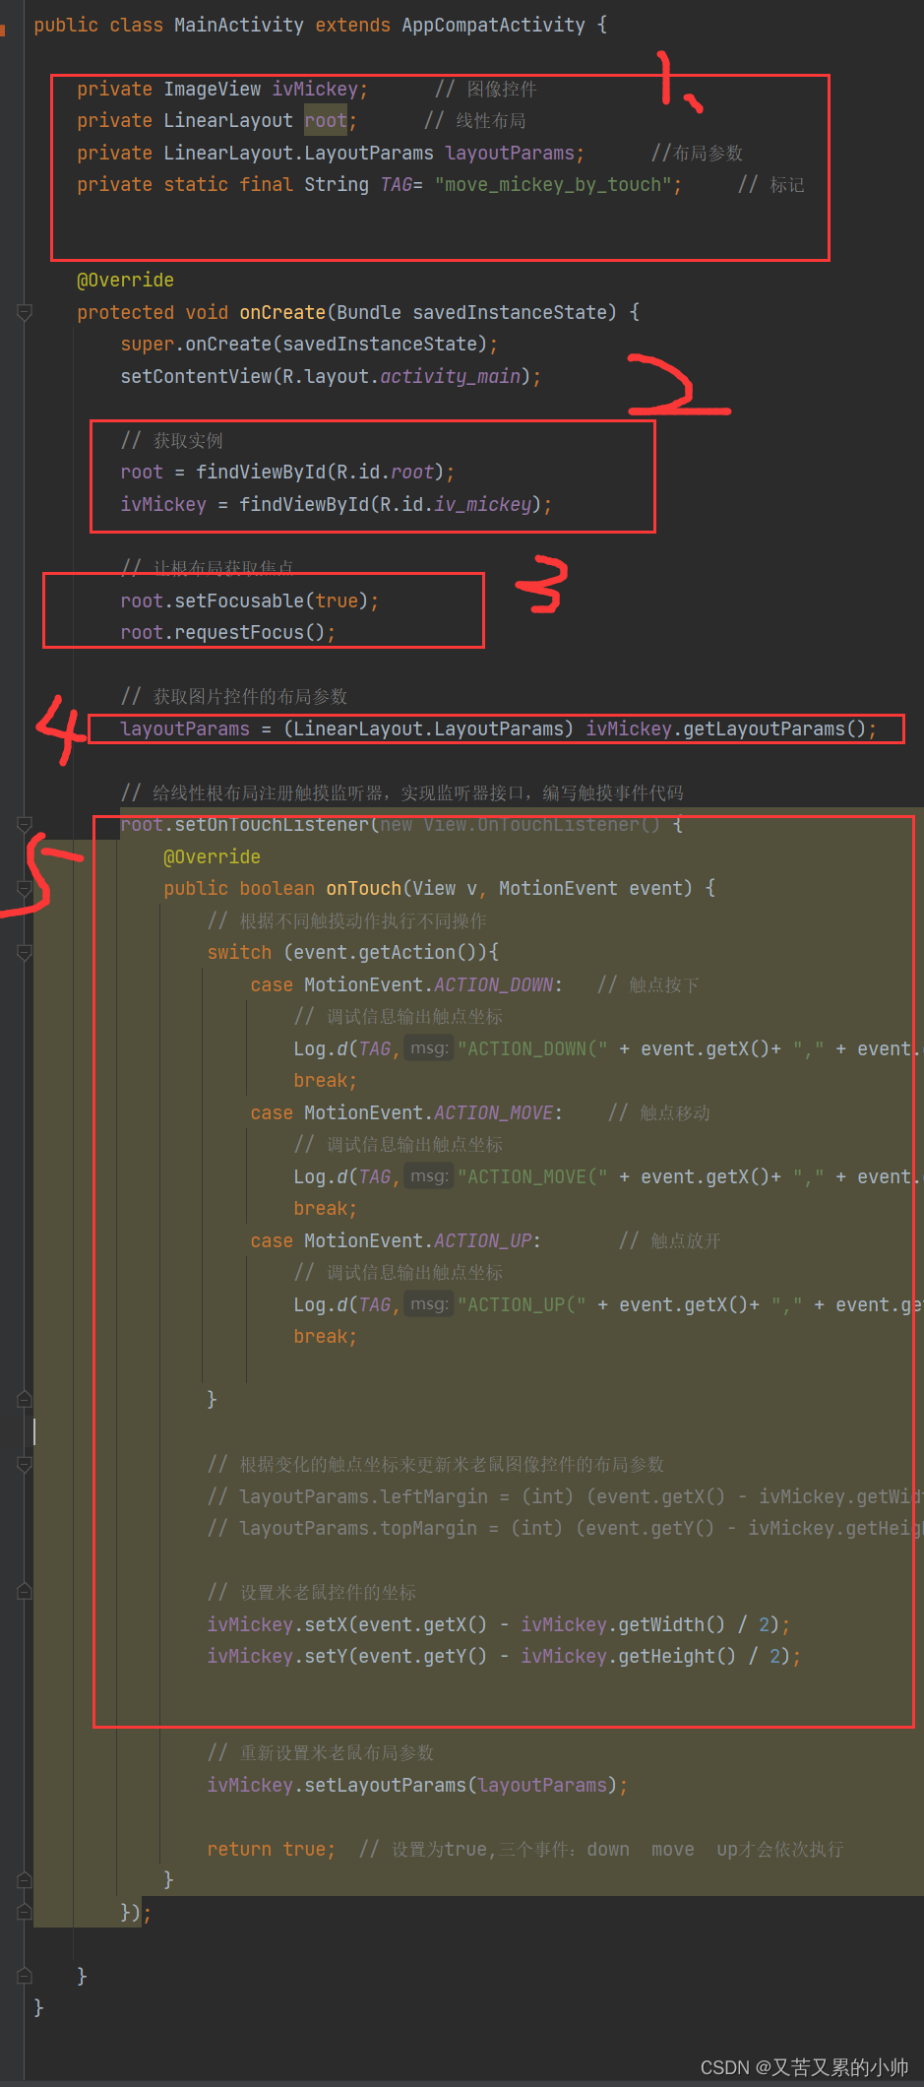Collapse the onTouch method fold marker
Screen dimensions: 924x2087
point(25,889)
